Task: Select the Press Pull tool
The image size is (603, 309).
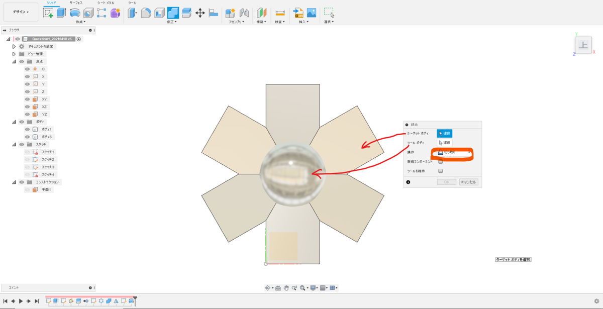Action: [x=133, y=13]
